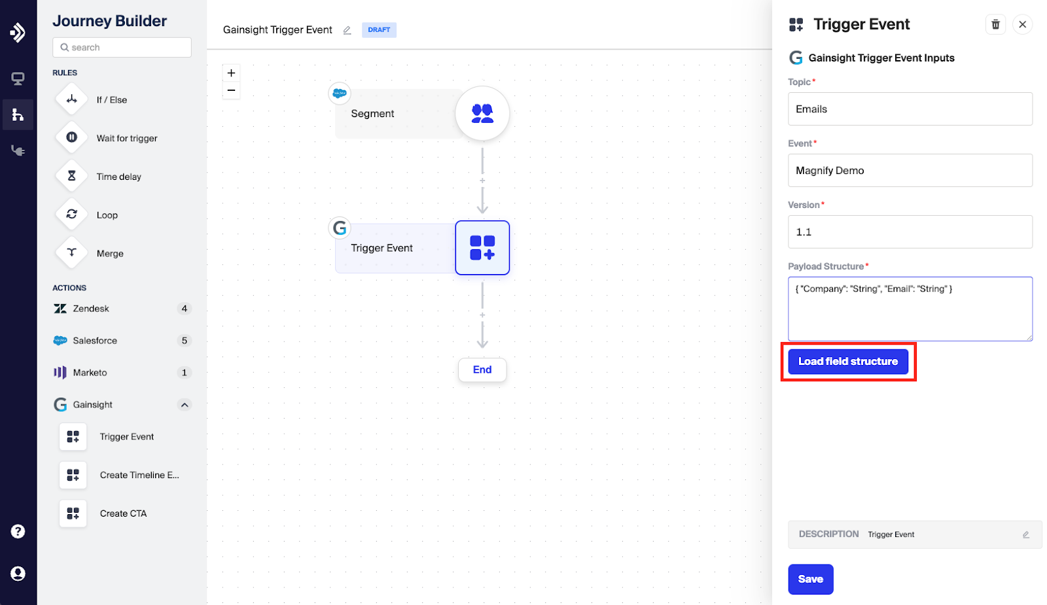
Task: Focus the Payload Structure text area
Action: [x=910, y=309]
